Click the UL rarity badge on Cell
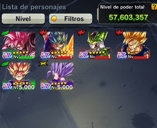157x128 pixels. [x=84, y=55]
